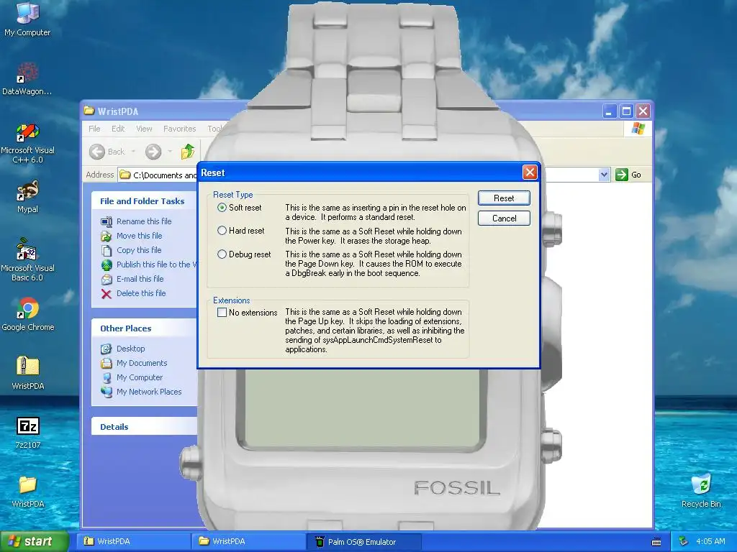Image resolution: width=737 pixels, height=552 pixels.
Task: Select the Debug reset option
Action: pos(222,254)
